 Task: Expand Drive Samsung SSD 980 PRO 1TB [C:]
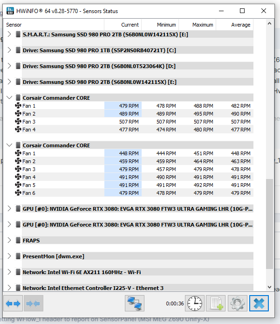9,50
